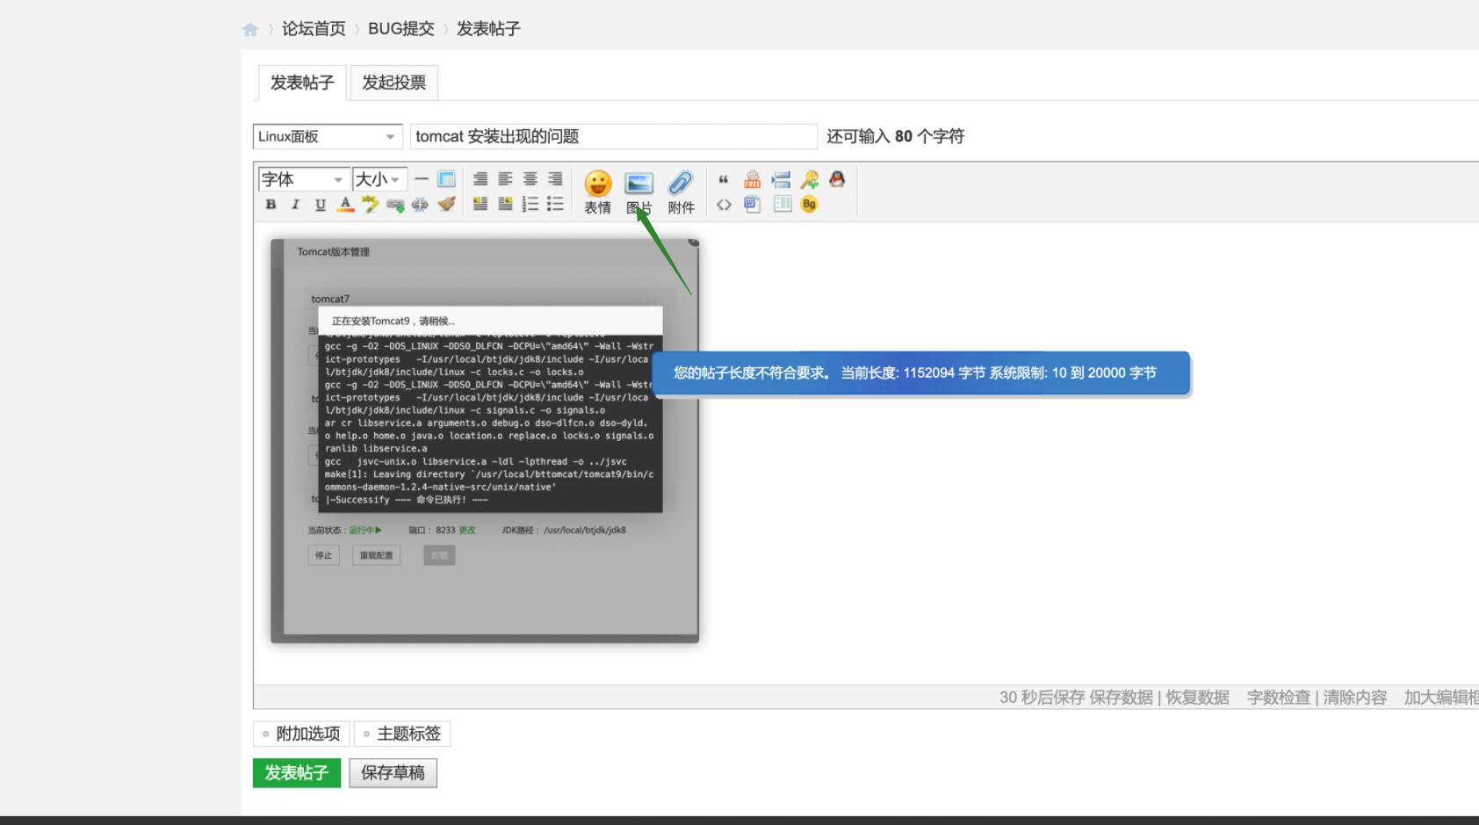Image resolution: width=1479 pixels, height=825 pixels.
Task: Toggle underline formatting
Action: coord(321,205)
